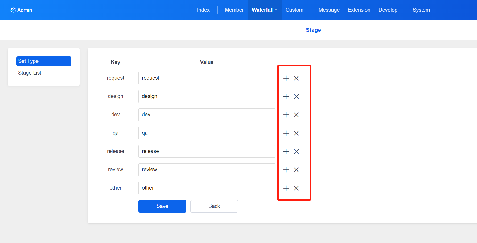
Task: Delete the qa row using X icon
Action: (296, 133)
